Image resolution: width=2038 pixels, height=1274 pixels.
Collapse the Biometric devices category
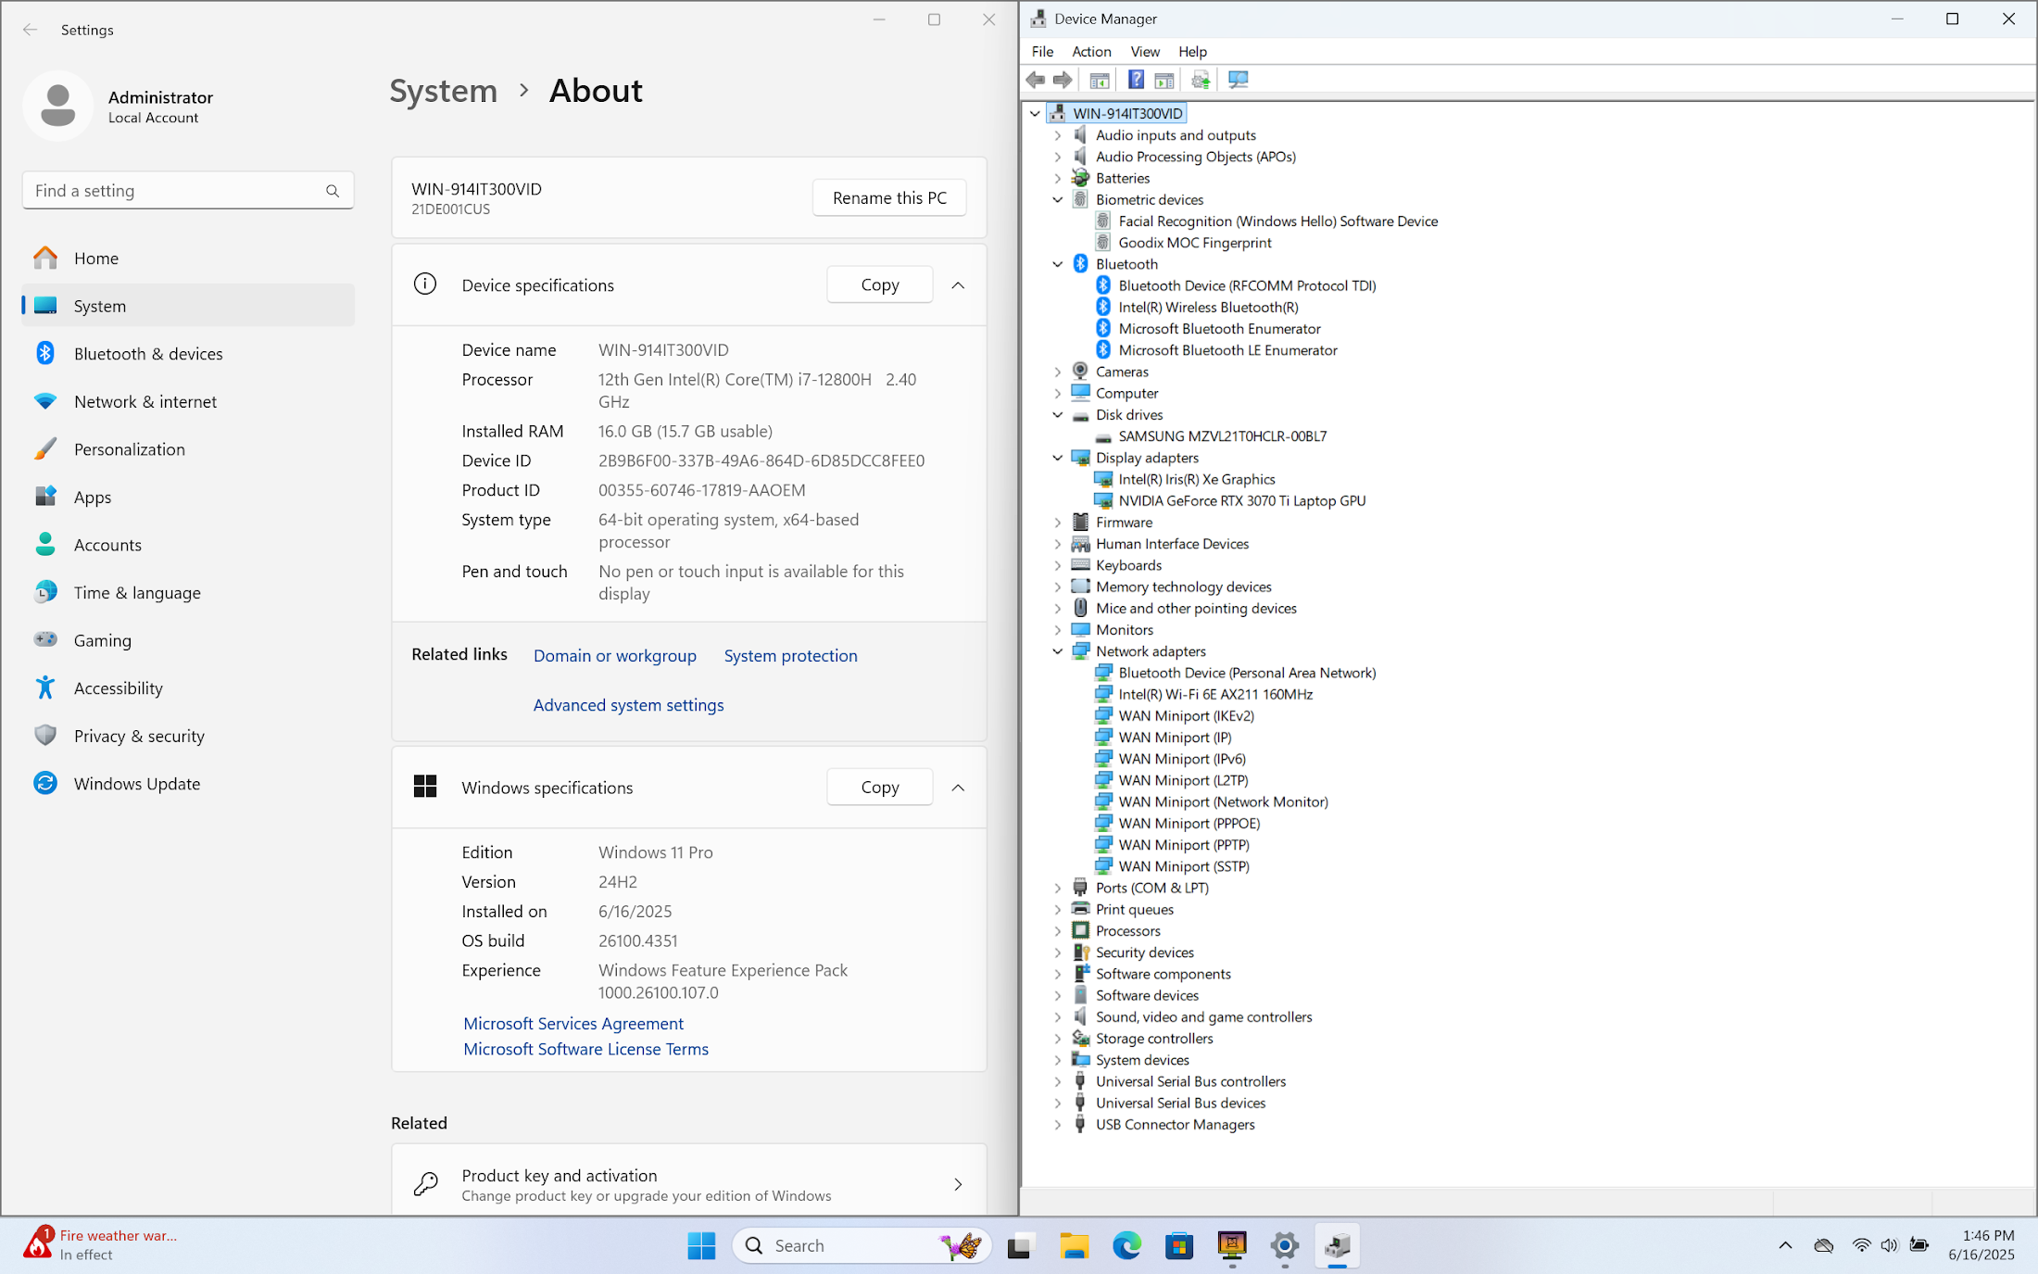[1058, 199]
